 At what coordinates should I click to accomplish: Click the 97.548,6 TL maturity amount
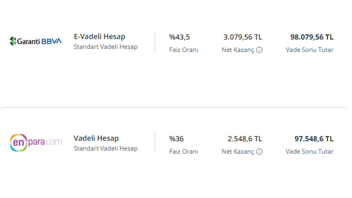314,139
